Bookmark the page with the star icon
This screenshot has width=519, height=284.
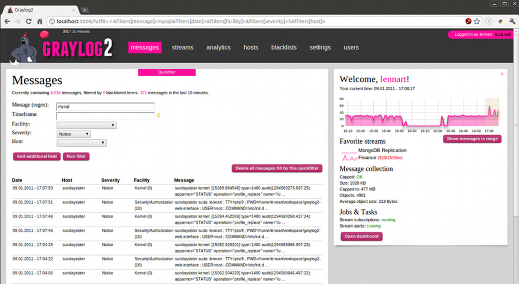tap(476, 21)
